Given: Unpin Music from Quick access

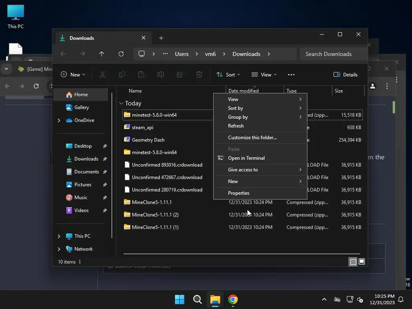Looking at the screenshot, I should [x=105, y=198].
